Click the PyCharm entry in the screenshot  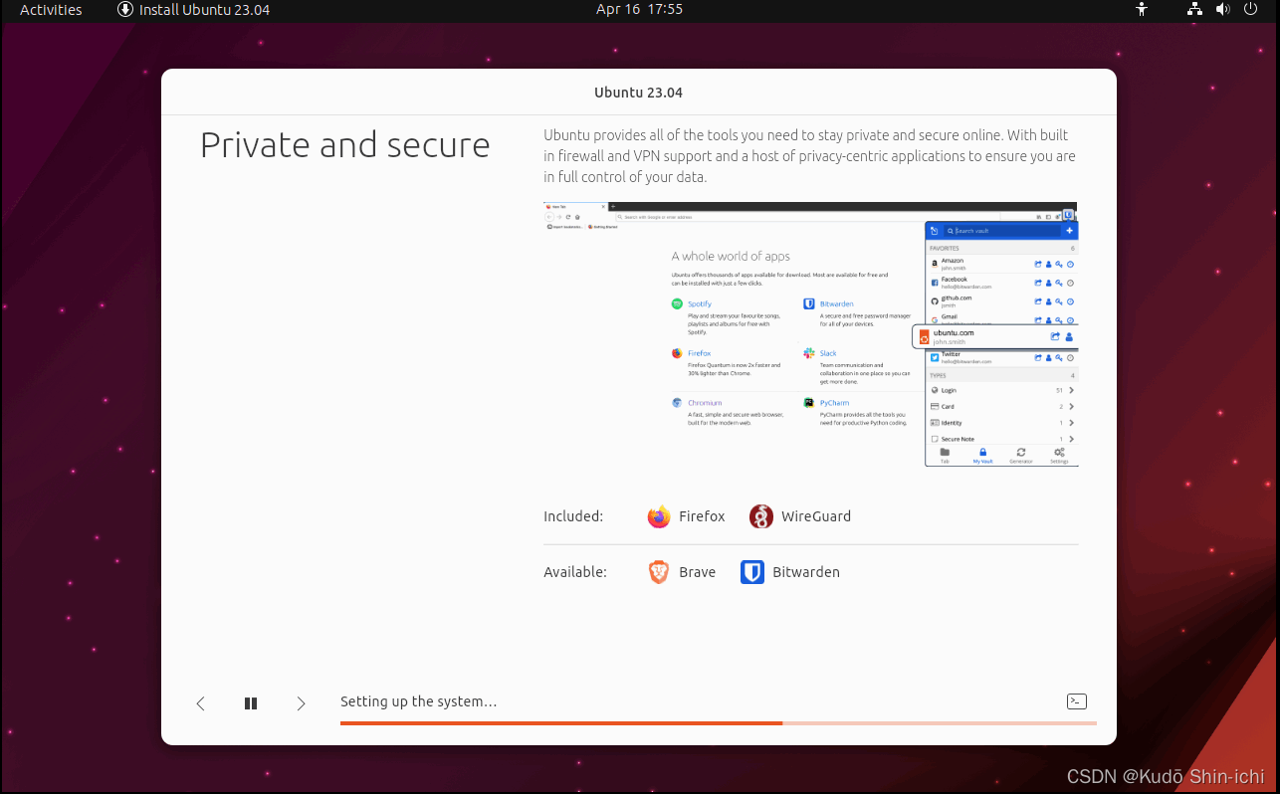[x=858, y=412]
